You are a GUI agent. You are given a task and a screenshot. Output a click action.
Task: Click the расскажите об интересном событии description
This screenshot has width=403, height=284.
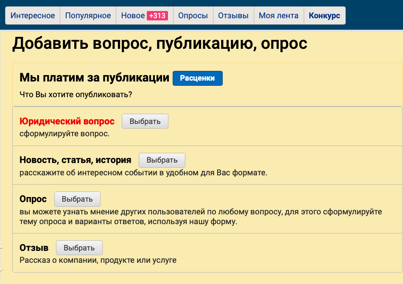point(143,173)
